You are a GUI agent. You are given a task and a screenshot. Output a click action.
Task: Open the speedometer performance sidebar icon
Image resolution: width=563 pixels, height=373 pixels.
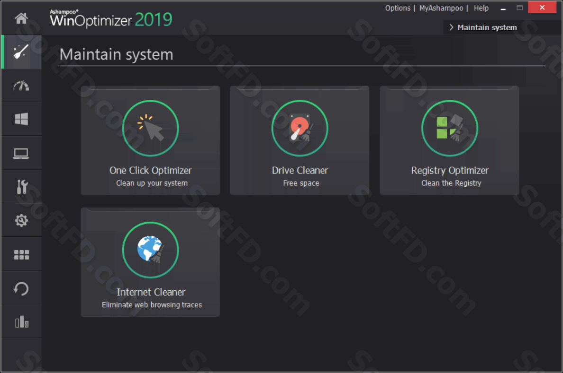click(x=21, y=86)
